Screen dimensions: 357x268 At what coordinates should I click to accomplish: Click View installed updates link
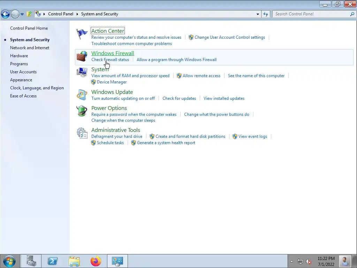point(224,98)
